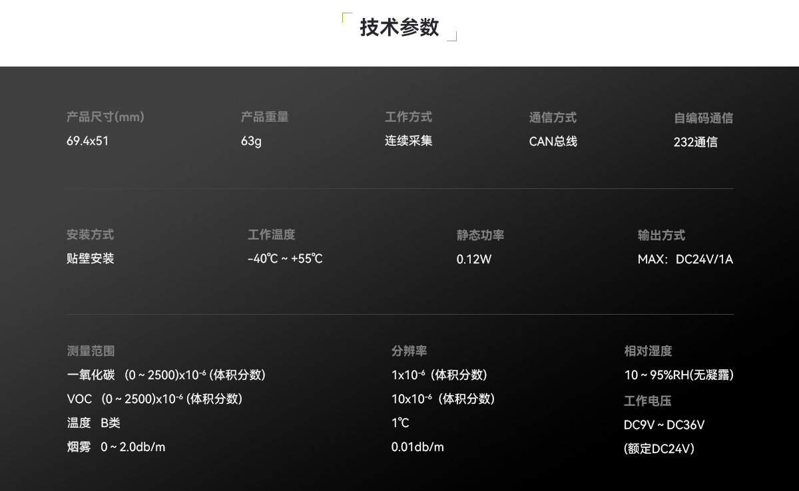Viewport: 799px width, 491px height.
Task: Click the 技术参数 section heading
Action: [400, 27]
